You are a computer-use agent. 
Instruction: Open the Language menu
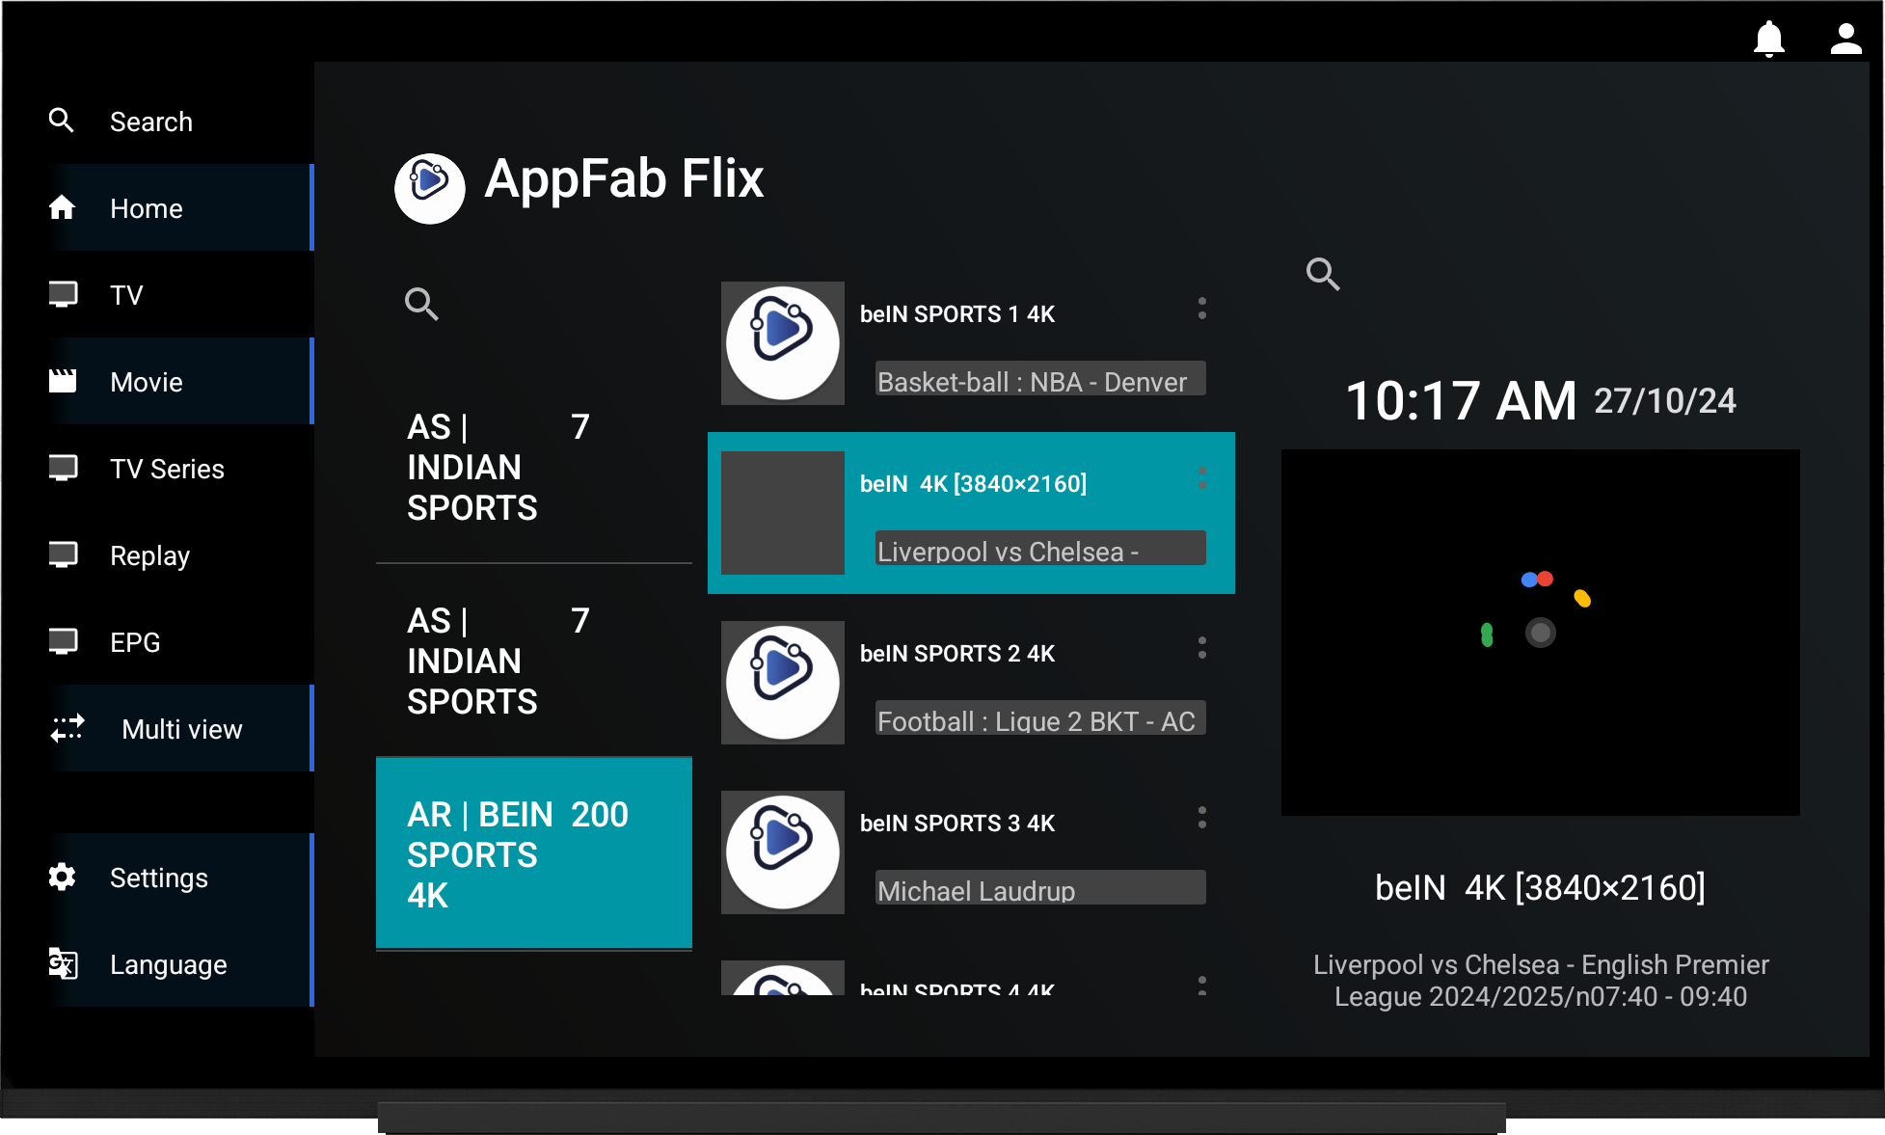point(181,963)
